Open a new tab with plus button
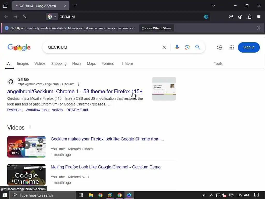This screenshot has width=265, height=199. pos(75,6)
